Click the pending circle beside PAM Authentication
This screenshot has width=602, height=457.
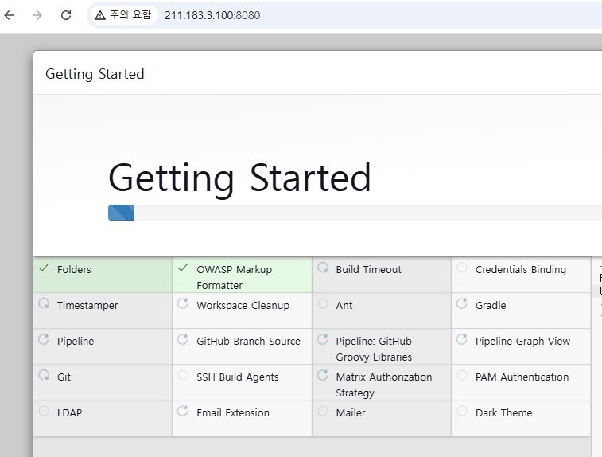[462, 375]
